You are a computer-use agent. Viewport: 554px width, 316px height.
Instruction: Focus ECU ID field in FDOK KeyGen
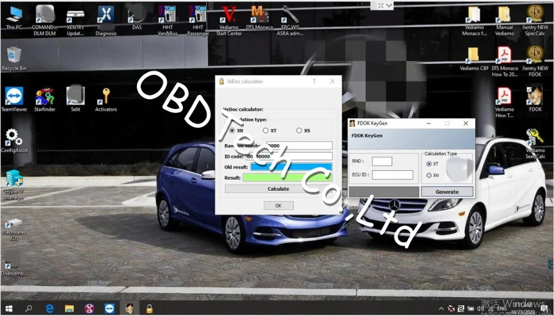392,175
